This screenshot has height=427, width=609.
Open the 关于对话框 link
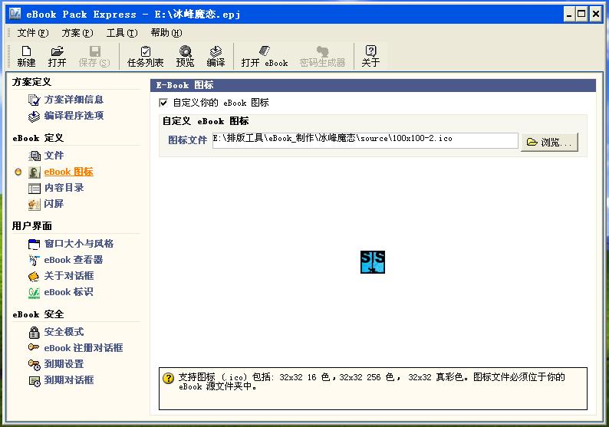click(69, 276)
